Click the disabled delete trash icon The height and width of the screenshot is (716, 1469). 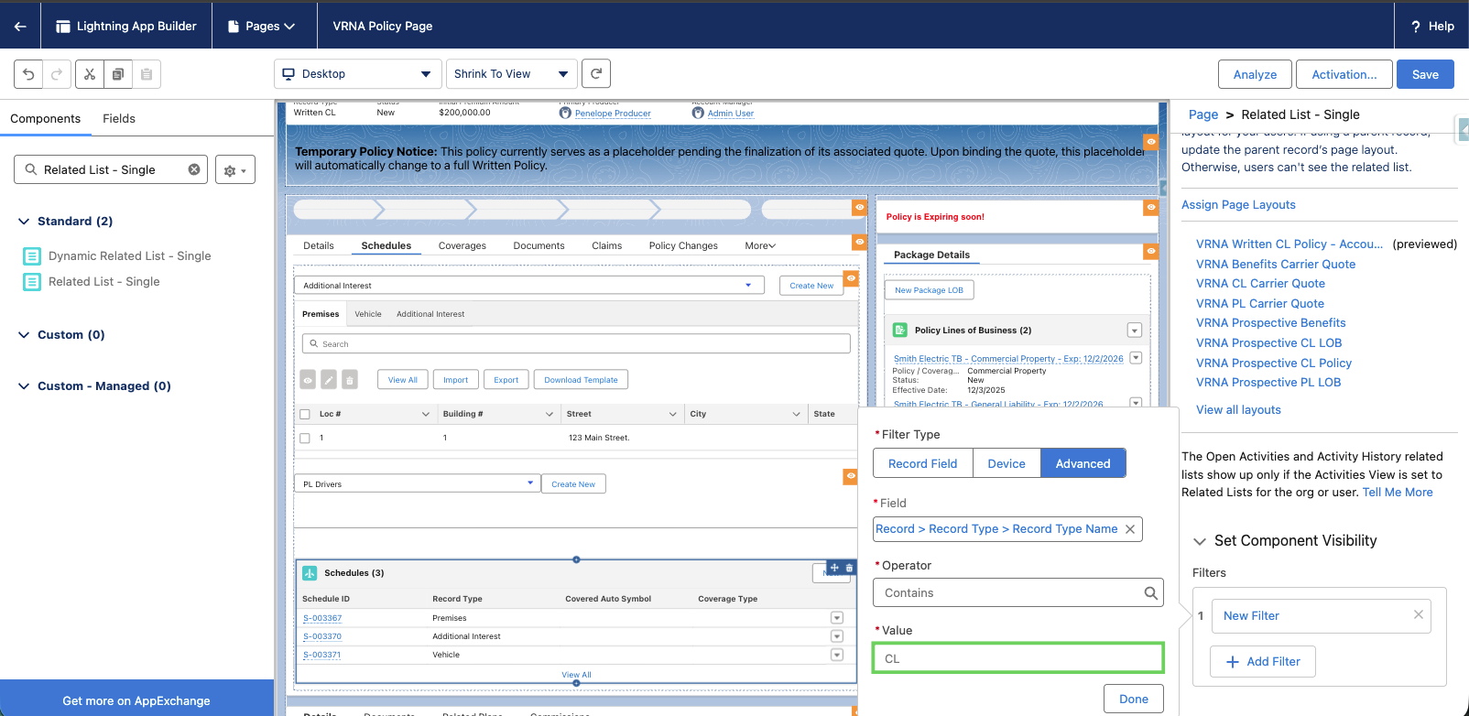(x=350, y=380)
